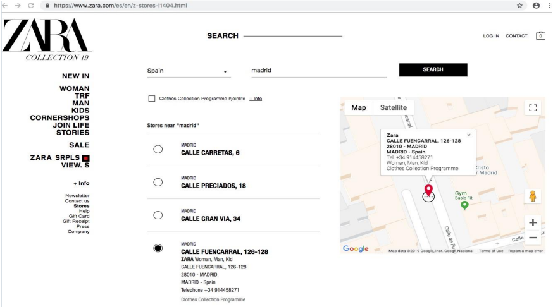Switch the map to Map view
This screenshot has height=307, width=553.
pyautogui.click(x=358, y=108)
